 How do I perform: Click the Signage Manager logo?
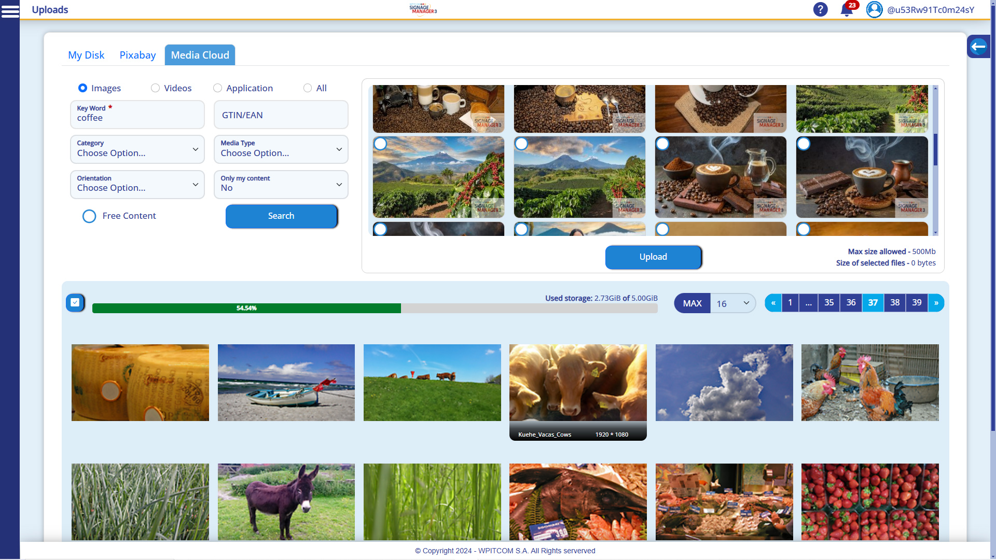[x=423, y=9]
